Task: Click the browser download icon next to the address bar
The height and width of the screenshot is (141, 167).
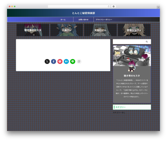Action: coord(114,6)
